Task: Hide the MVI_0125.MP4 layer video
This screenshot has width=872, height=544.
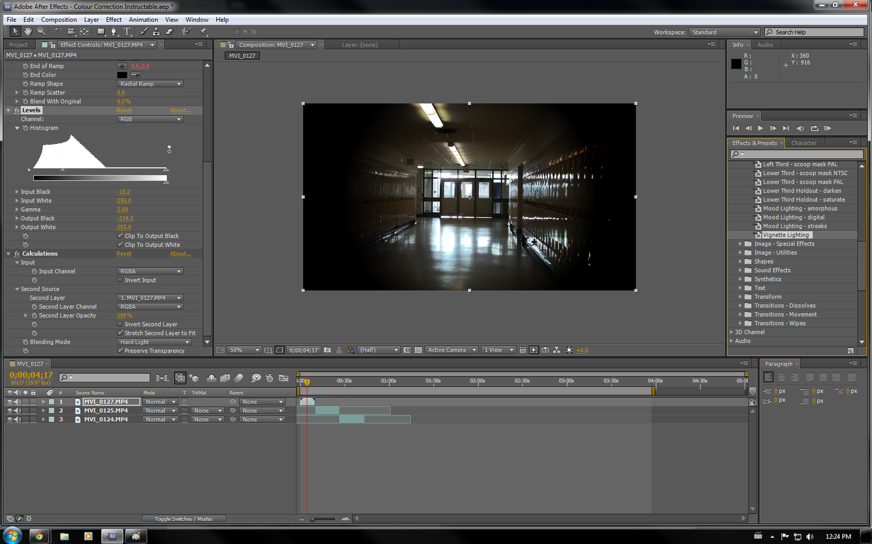Action: (x=9, y=411)
